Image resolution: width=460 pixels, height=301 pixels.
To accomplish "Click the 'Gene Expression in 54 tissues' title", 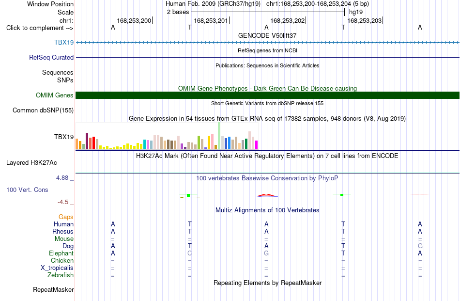I will (267, 119).
